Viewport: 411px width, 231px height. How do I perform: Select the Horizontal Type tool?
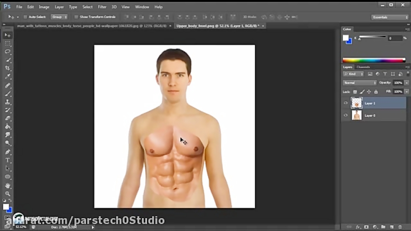[8, 160]
